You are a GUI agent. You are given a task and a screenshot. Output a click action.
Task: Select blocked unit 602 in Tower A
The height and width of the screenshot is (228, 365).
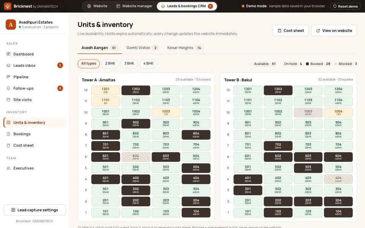[x=136, y=157]
